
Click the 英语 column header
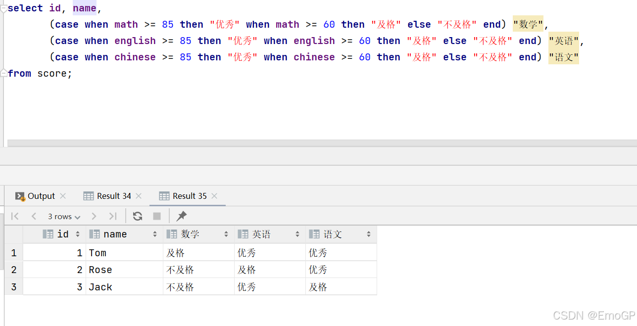[x=270, y=234]
